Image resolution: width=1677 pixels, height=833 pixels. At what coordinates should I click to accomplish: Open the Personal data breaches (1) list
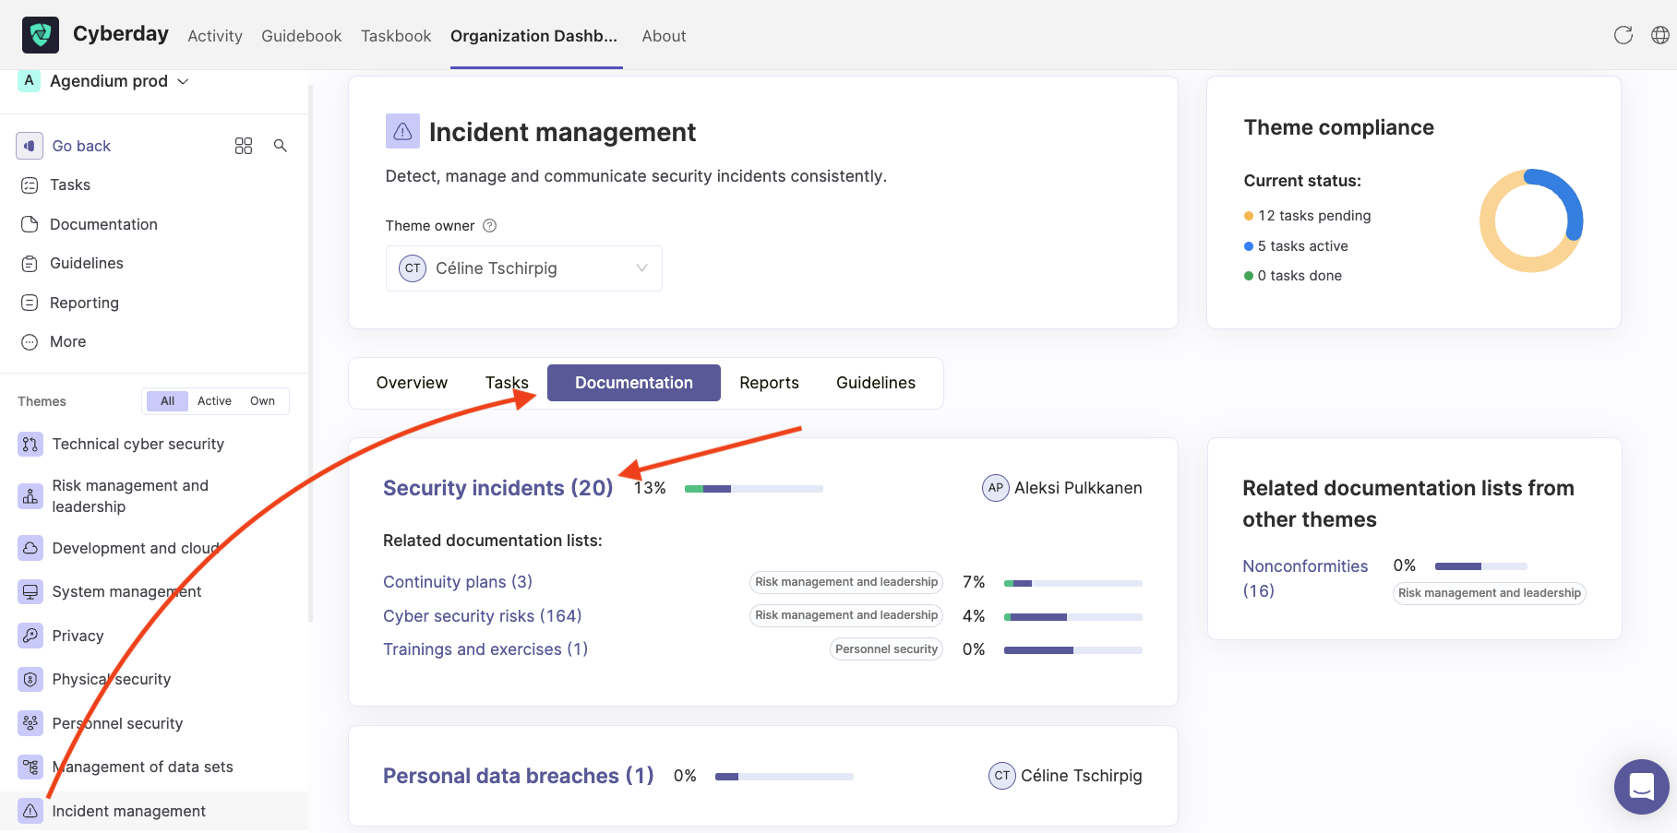point(519,776)
